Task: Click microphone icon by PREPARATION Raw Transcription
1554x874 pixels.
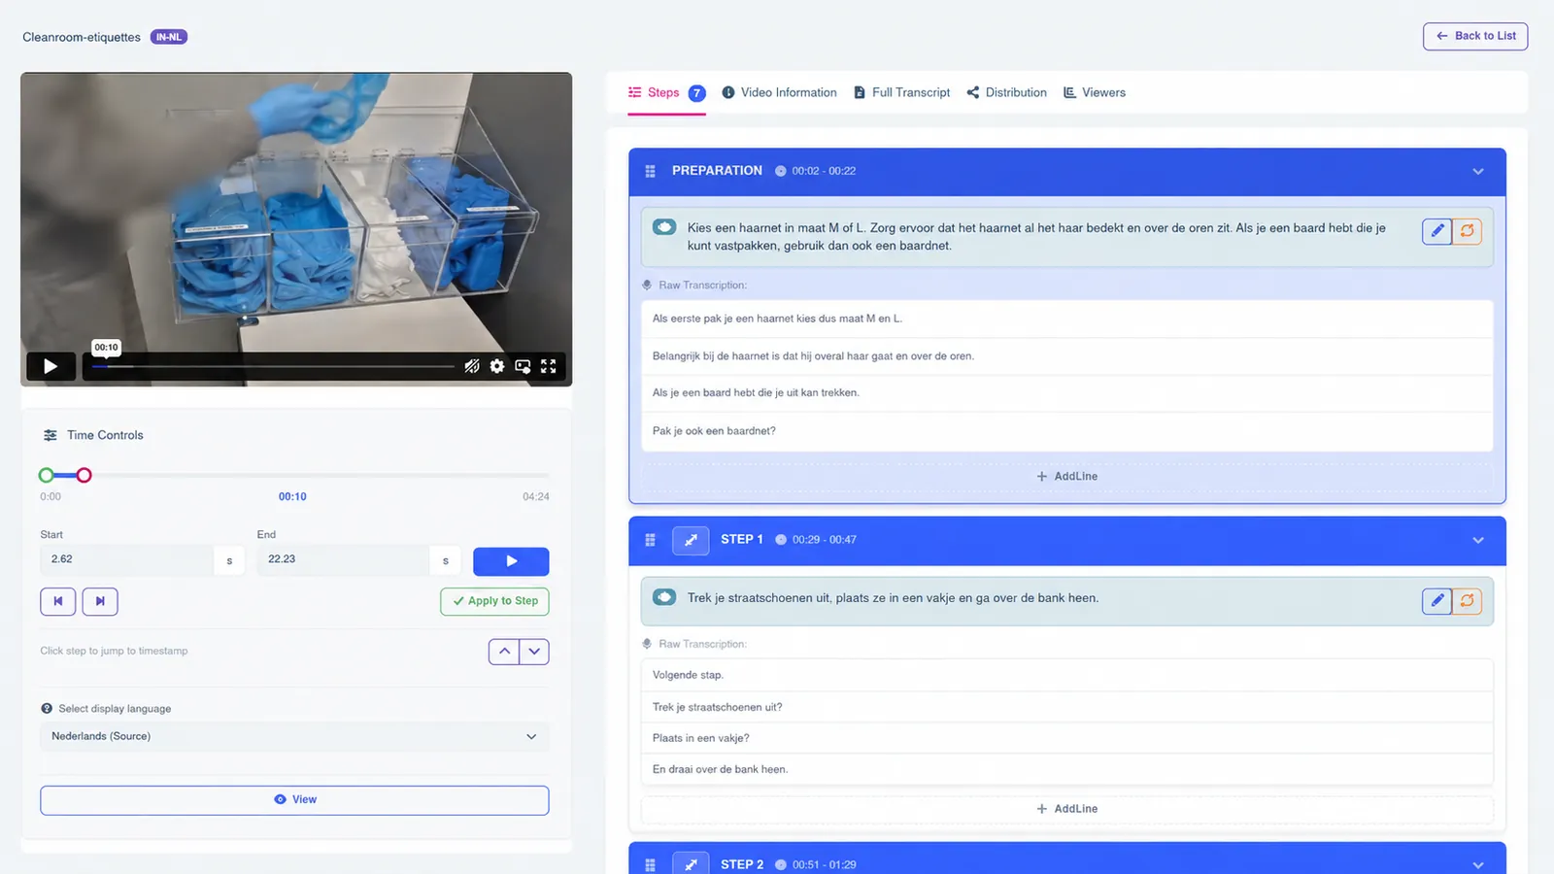Action: 647,286
